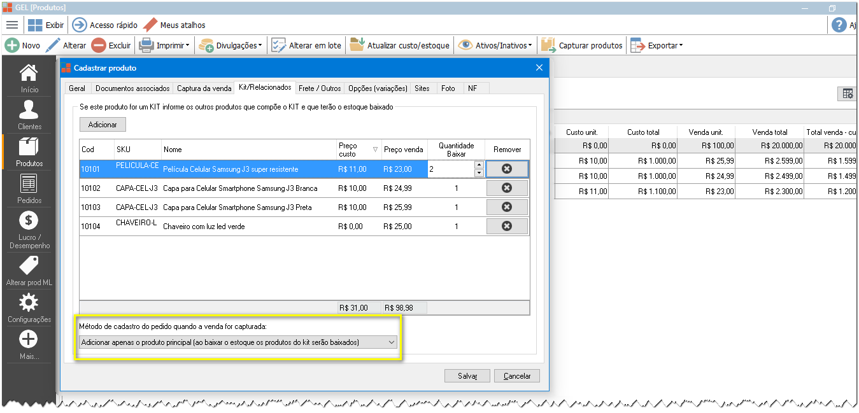859x413 pixels.
Task: Click R$ 20.000,00 Venda total cell
Action: (x=770, y=146)
